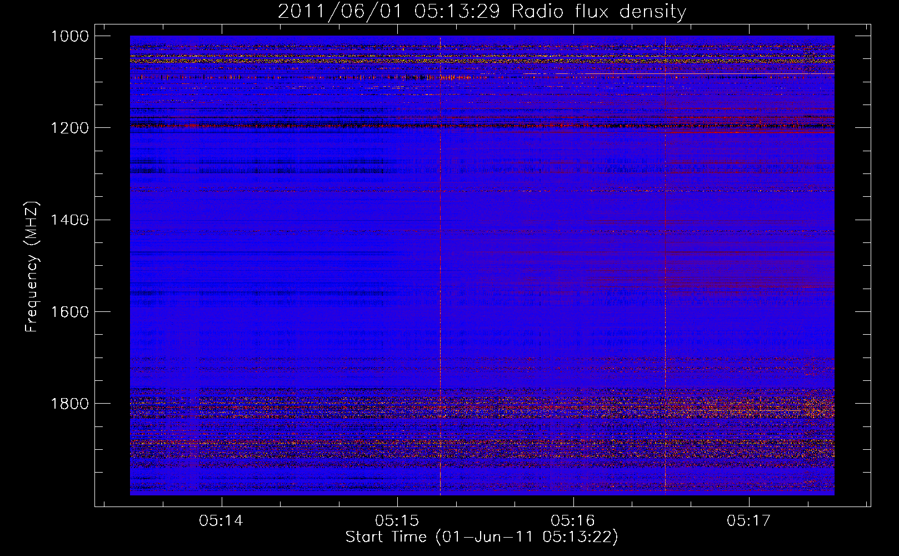Click the bright vertical spike after 05:15
This screenshot has height=556, width=899.
pos(440,265)
